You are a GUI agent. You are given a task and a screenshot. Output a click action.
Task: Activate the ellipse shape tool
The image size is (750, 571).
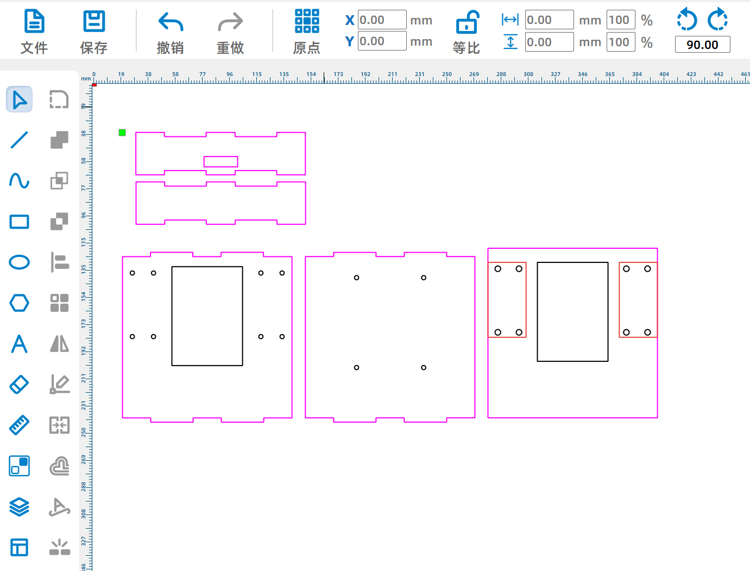pos(19,262)
